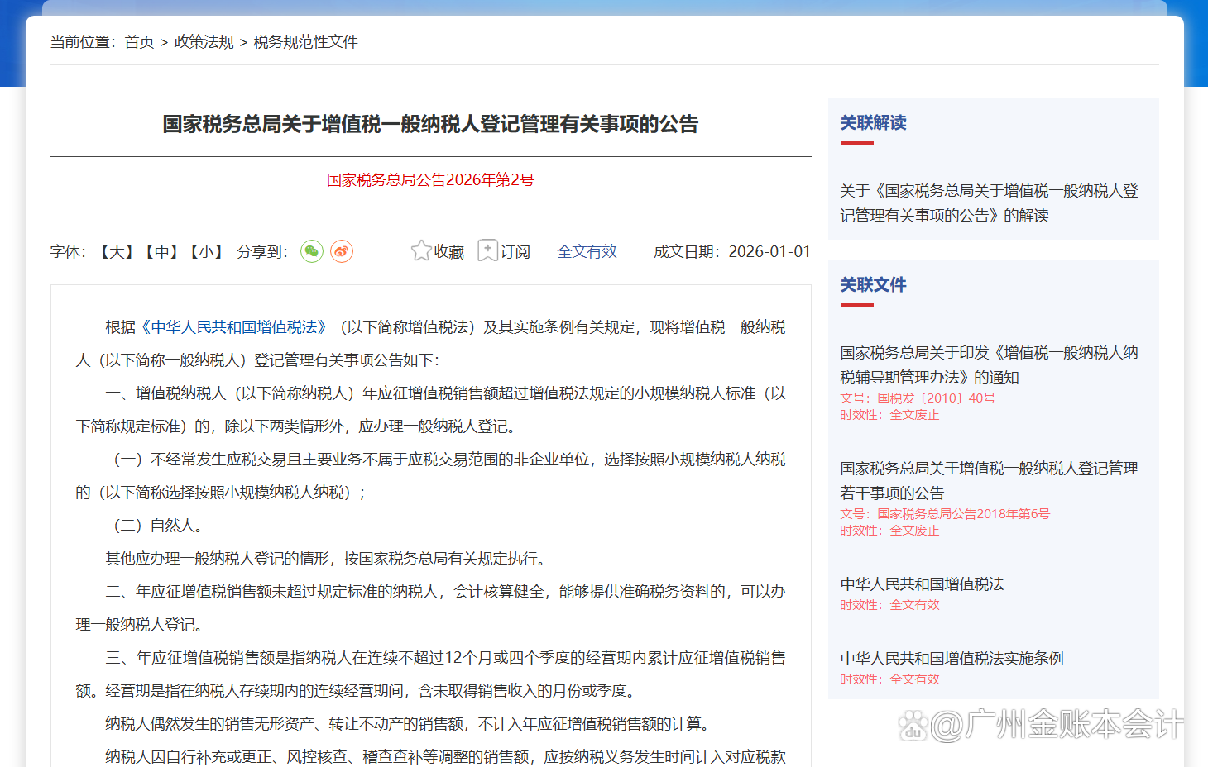Open the 国税发〔2010〕40号 document link
Viewport: 1208px width, 767px height.
click(936, 398)
